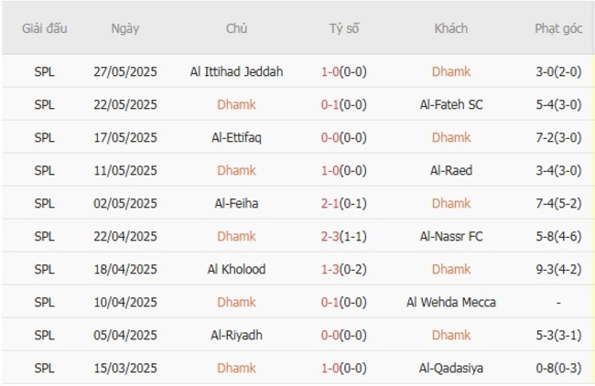The width and height of the screenshot is (595, 386).
Task: Click the "Tỷ số" column header
Action: click(343, 28)
